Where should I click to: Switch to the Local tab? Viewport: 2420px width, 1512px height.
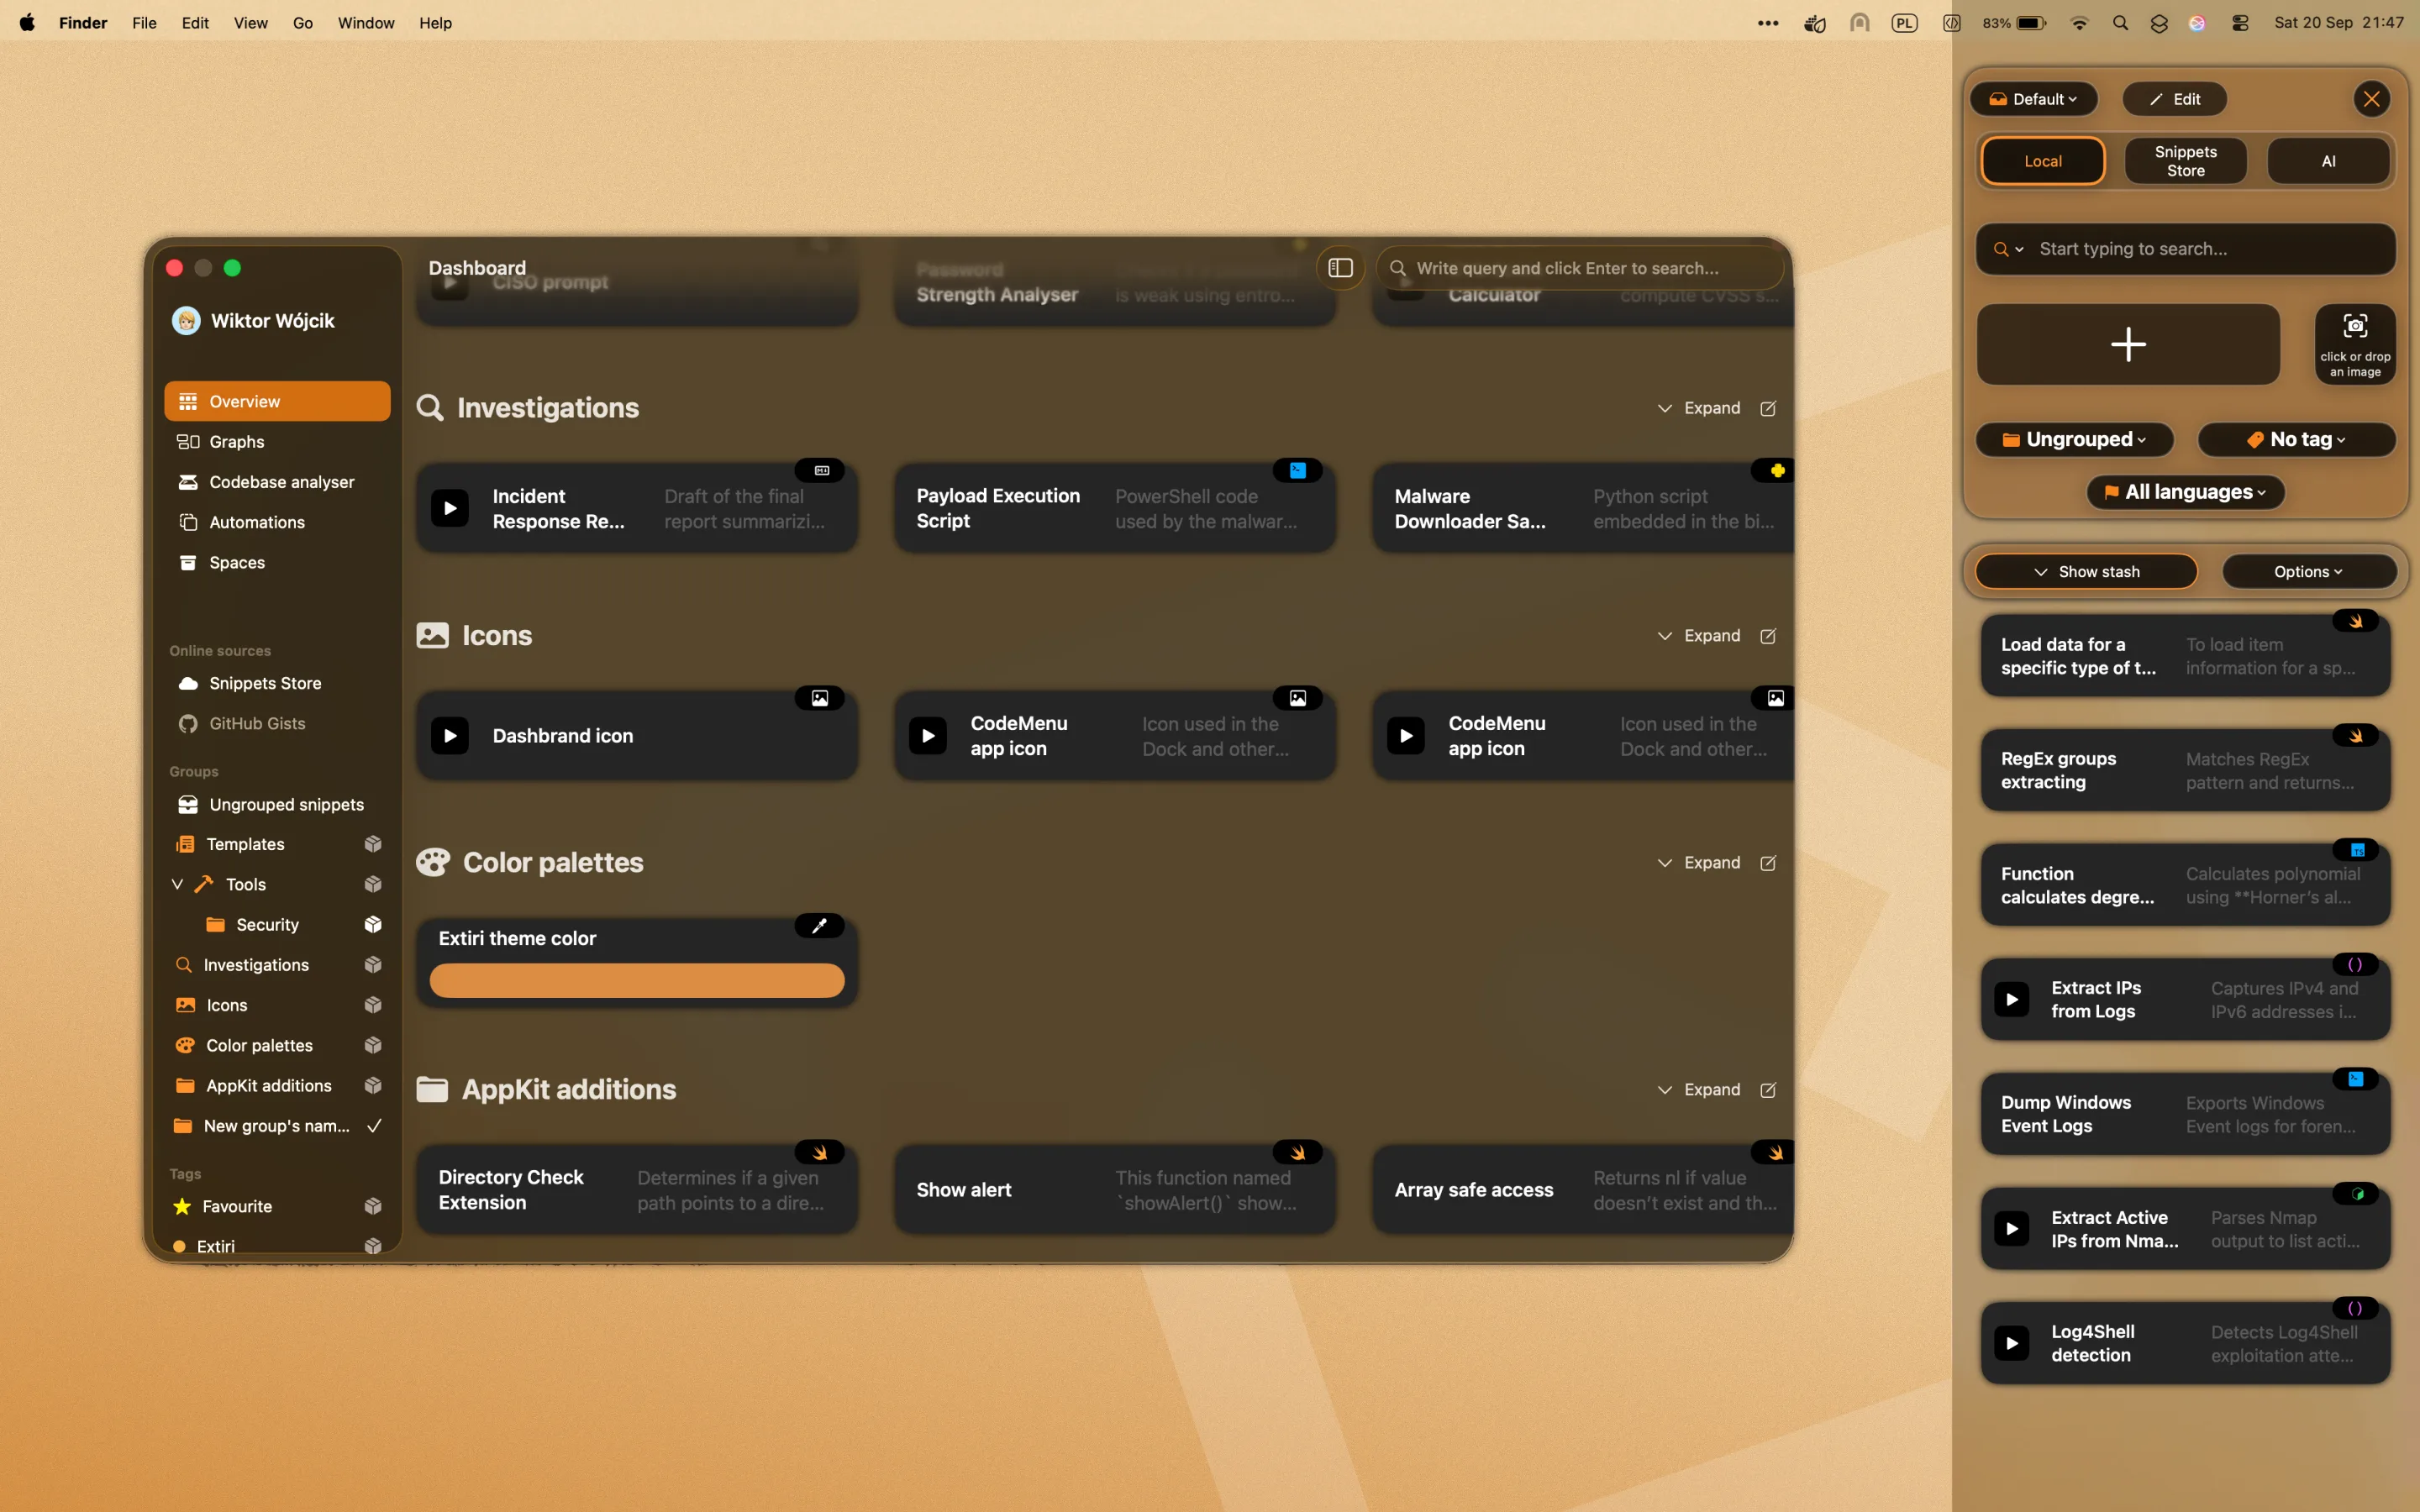click(x=2042, y=161)
